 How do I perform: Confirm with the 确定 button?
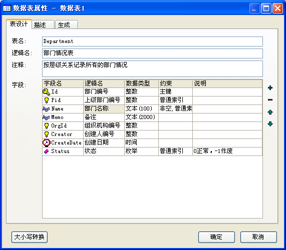(216, 237)
